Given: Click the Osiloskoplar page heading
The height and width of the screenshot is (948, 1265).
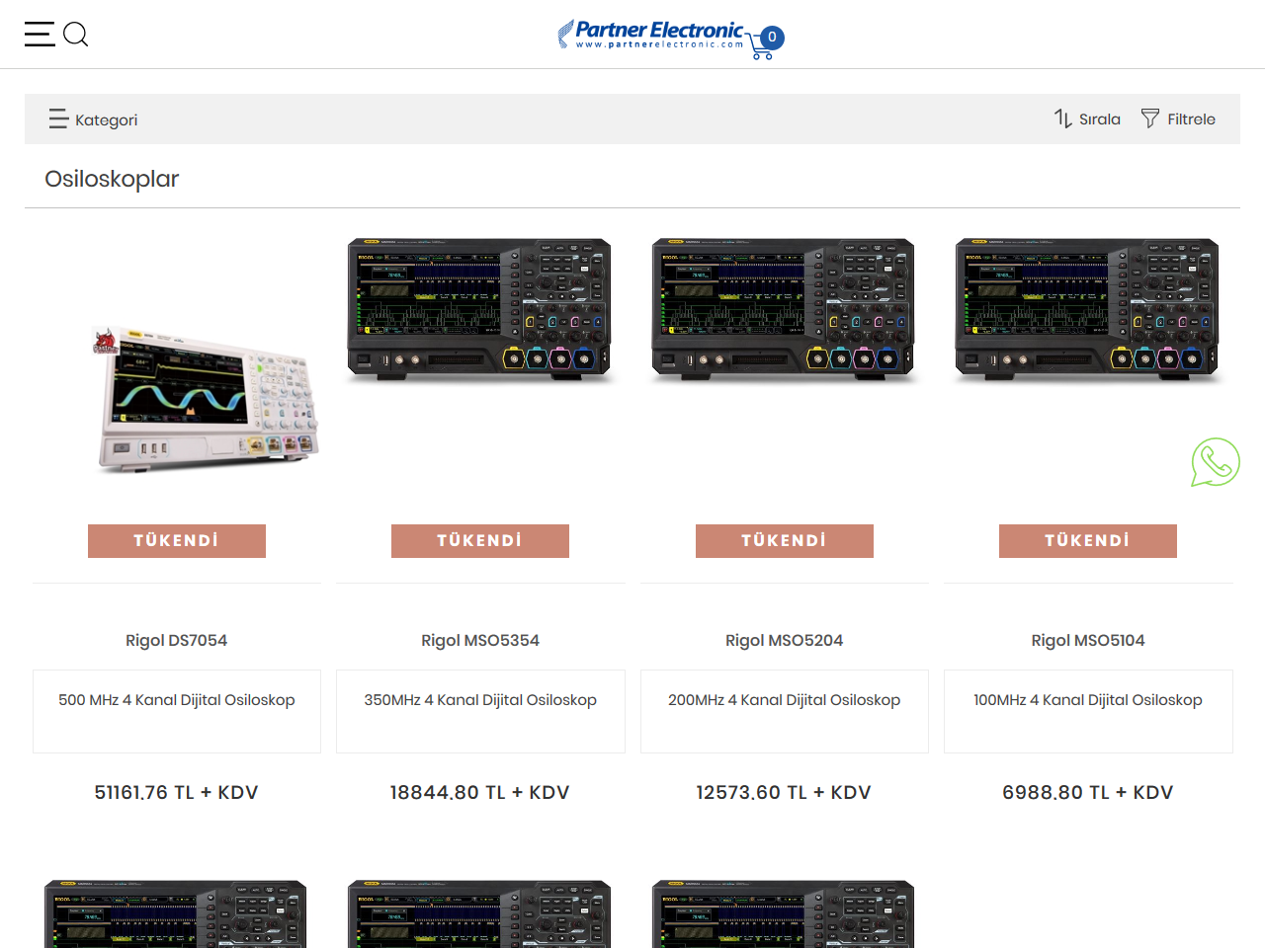Looking at the screenshot, I should (x=112, y=179).
